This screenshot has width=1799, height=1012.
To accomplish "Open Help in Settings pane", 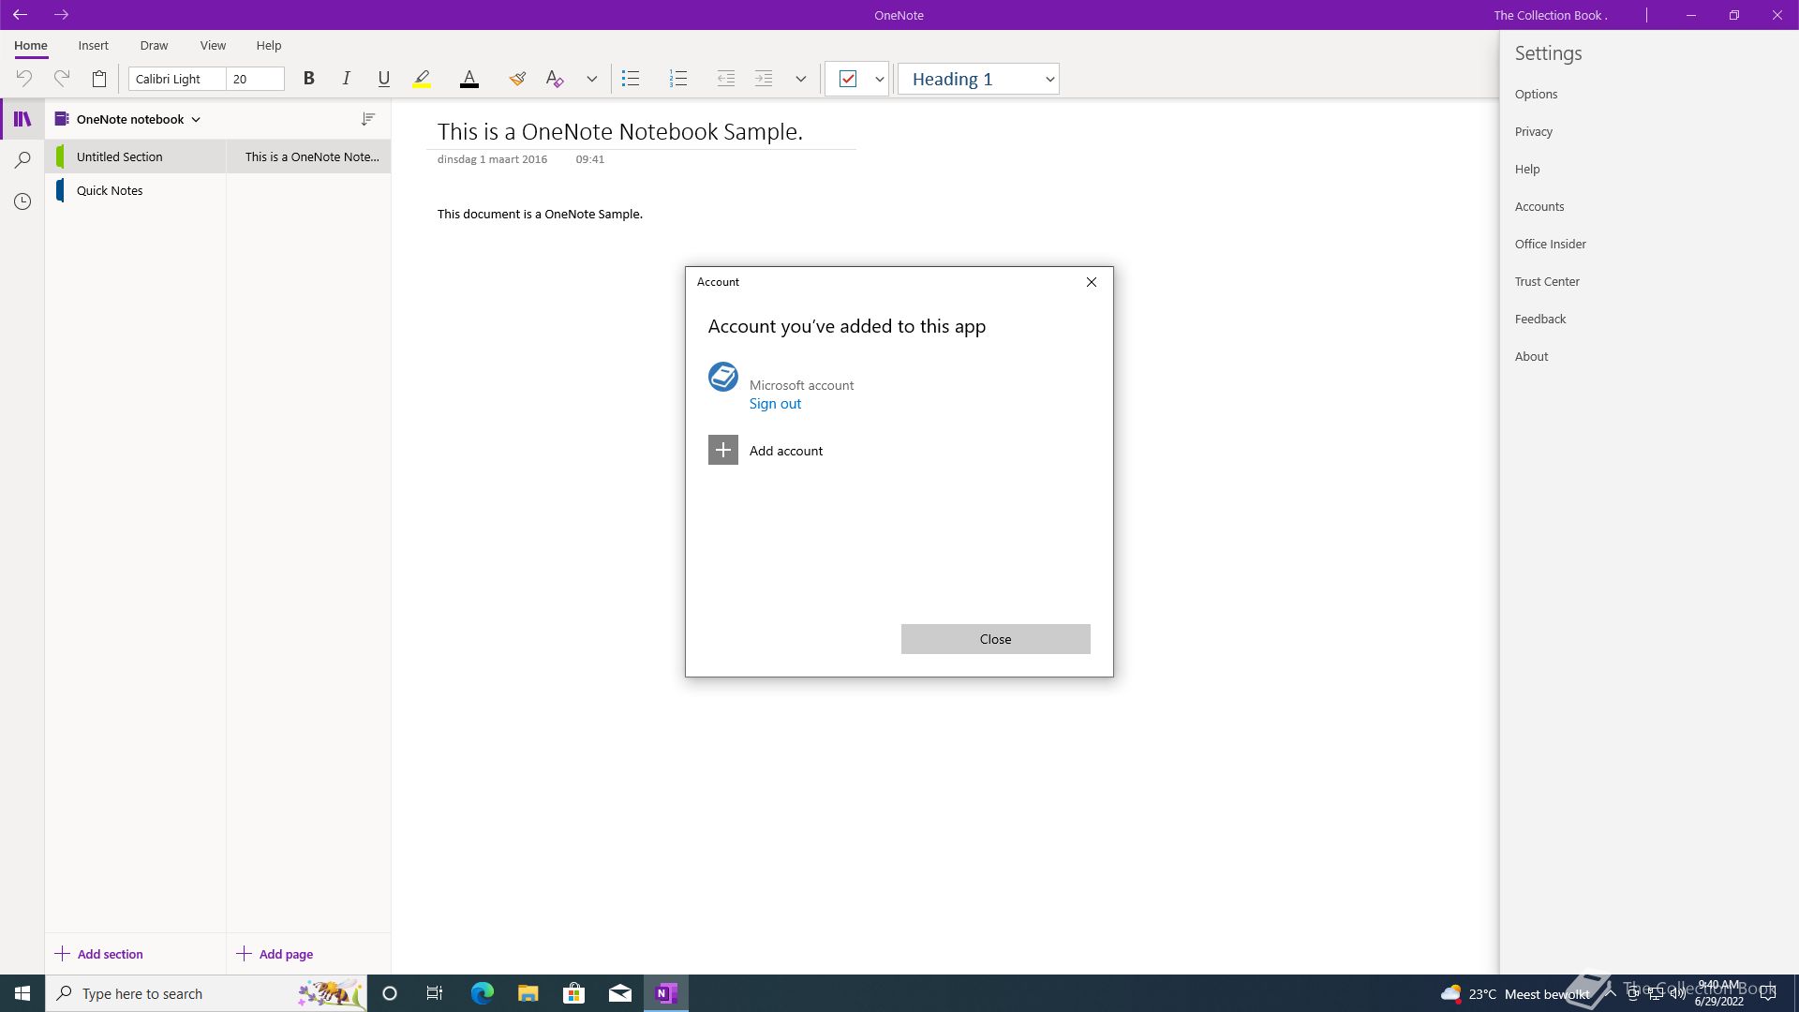I will pyautogui.click(x=1527, y=169).
